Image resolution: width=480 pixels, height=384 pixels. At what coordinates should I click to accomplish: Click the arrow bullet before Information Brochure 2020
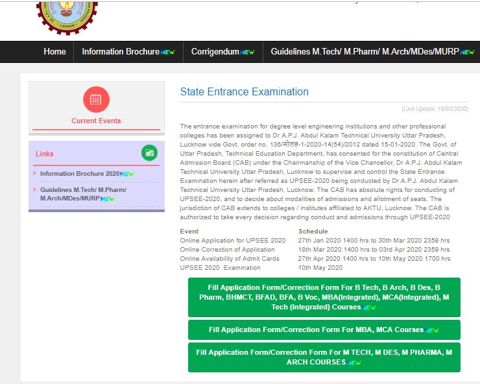(x=34, y=174)
